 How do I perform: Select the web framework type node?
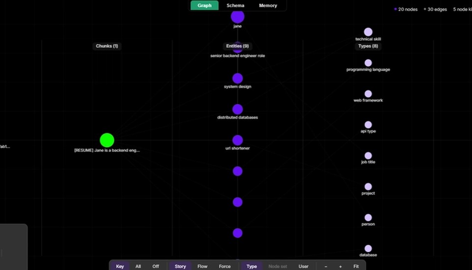click(x=368, y=94)
